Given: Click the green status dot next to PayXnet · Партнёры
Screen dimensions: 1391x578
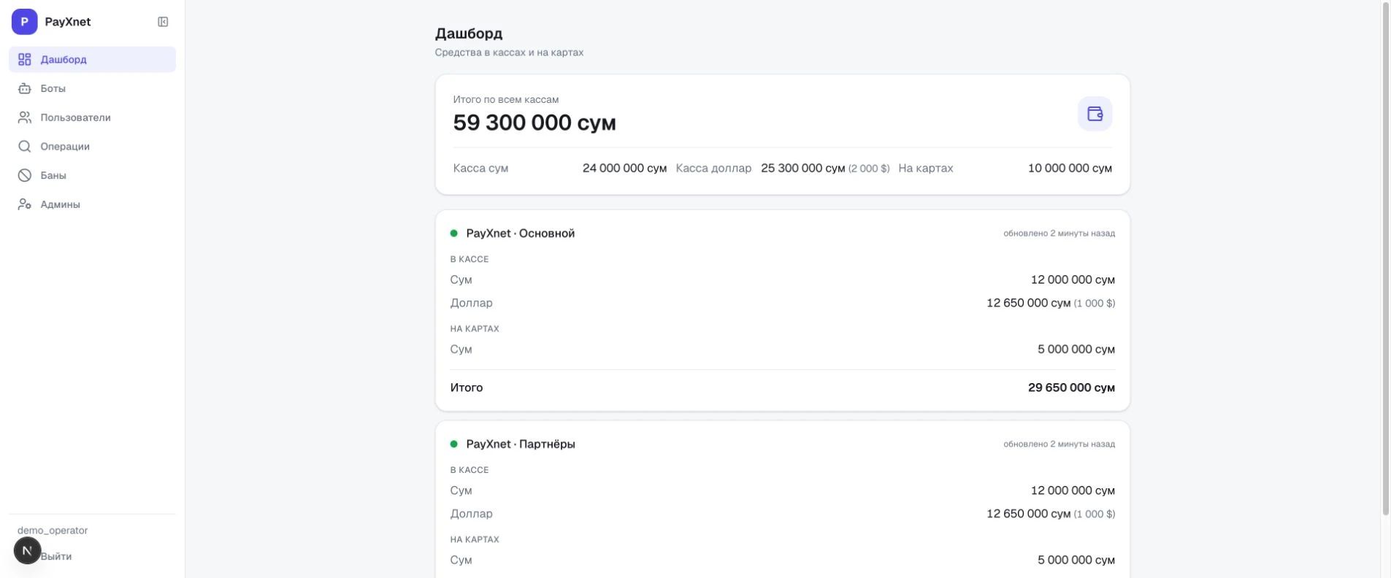Looking at the screenshot, I should tap(454, 444).
